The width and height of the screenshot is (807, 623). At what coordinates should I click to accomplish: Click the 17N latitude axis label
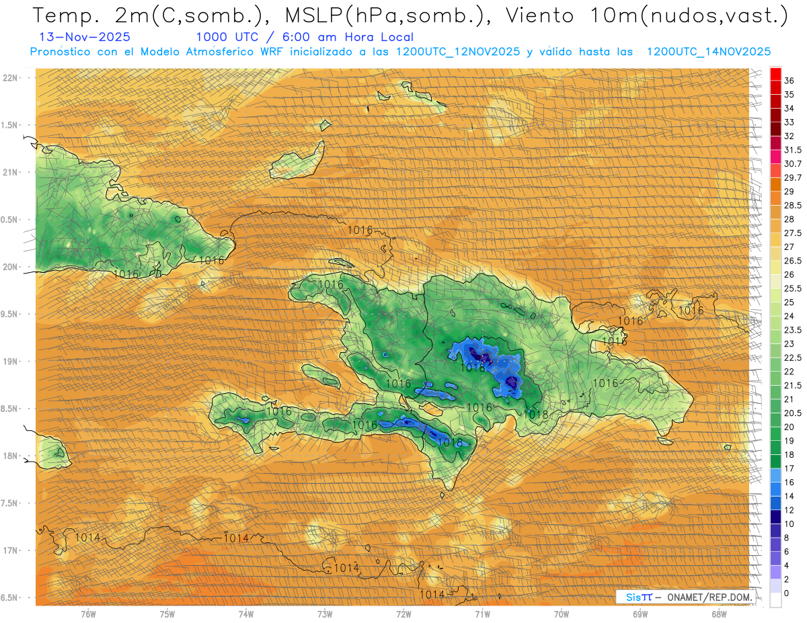tap(11, 551)
